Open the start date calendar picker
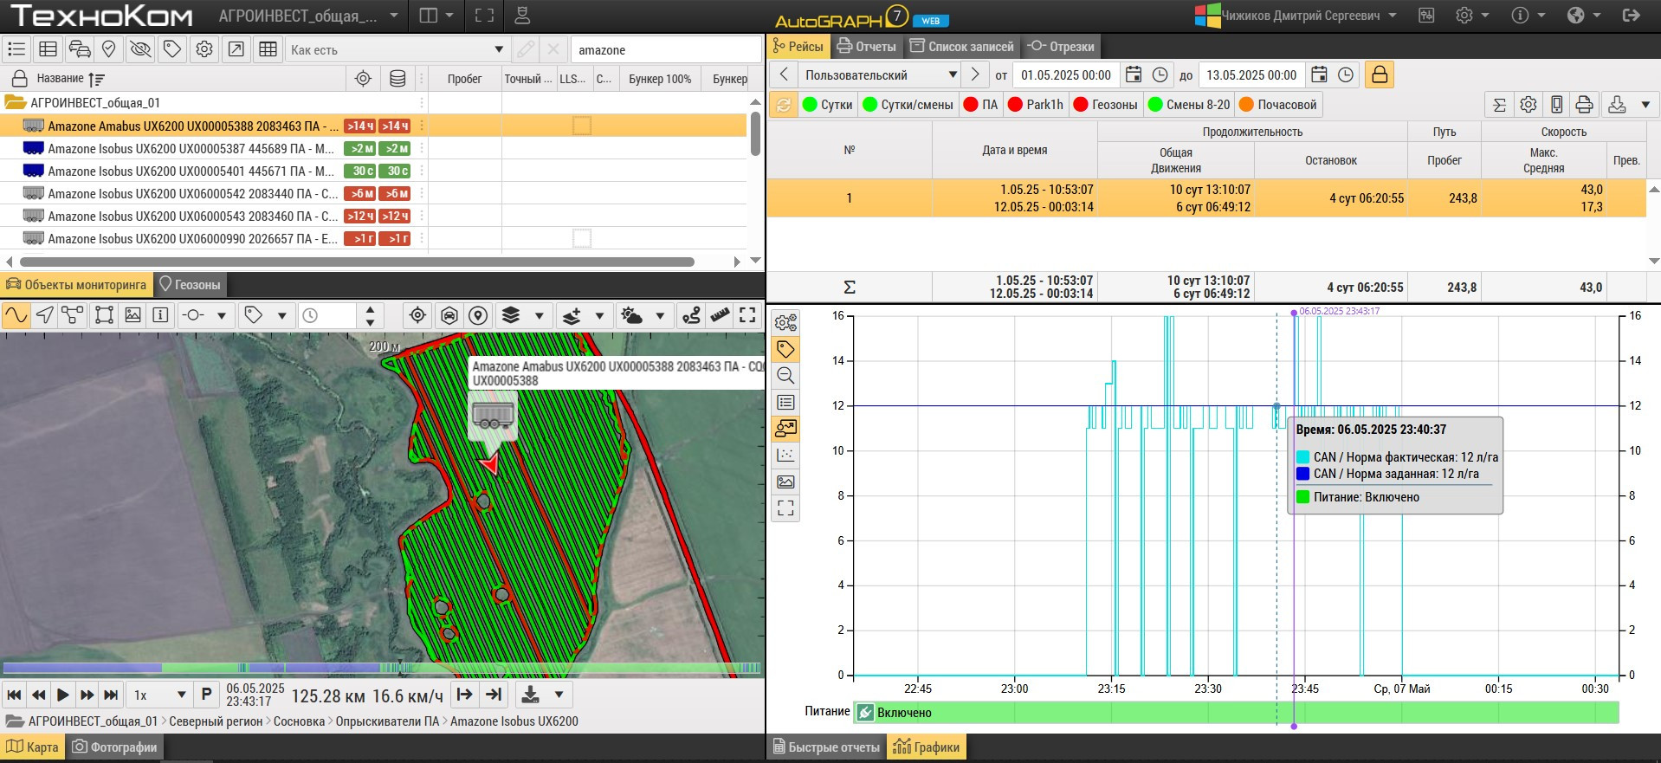Image resolution: width=1661 pixels, height=763 pixels. pos(1133,75)
